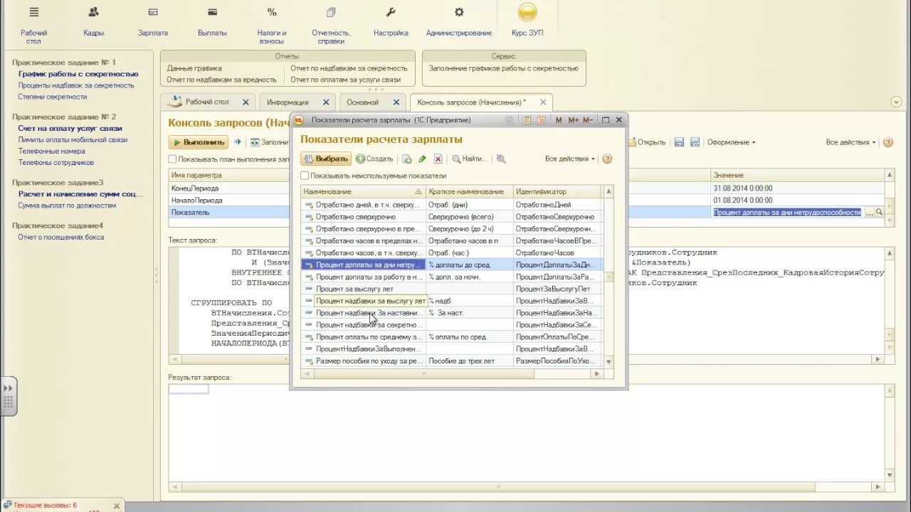The width and height of the screenshot is (911, 512).
Task: Close the Информация tab
Action: pyautogui.click(x=326, y=102)
